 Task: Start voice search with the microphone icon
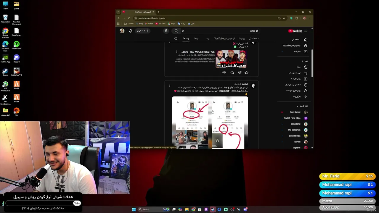(x=166, y=31)
